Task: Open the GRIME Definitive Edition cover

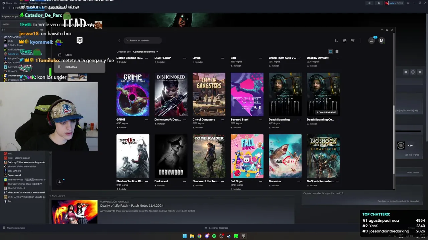Action: [x=133, y=94]
